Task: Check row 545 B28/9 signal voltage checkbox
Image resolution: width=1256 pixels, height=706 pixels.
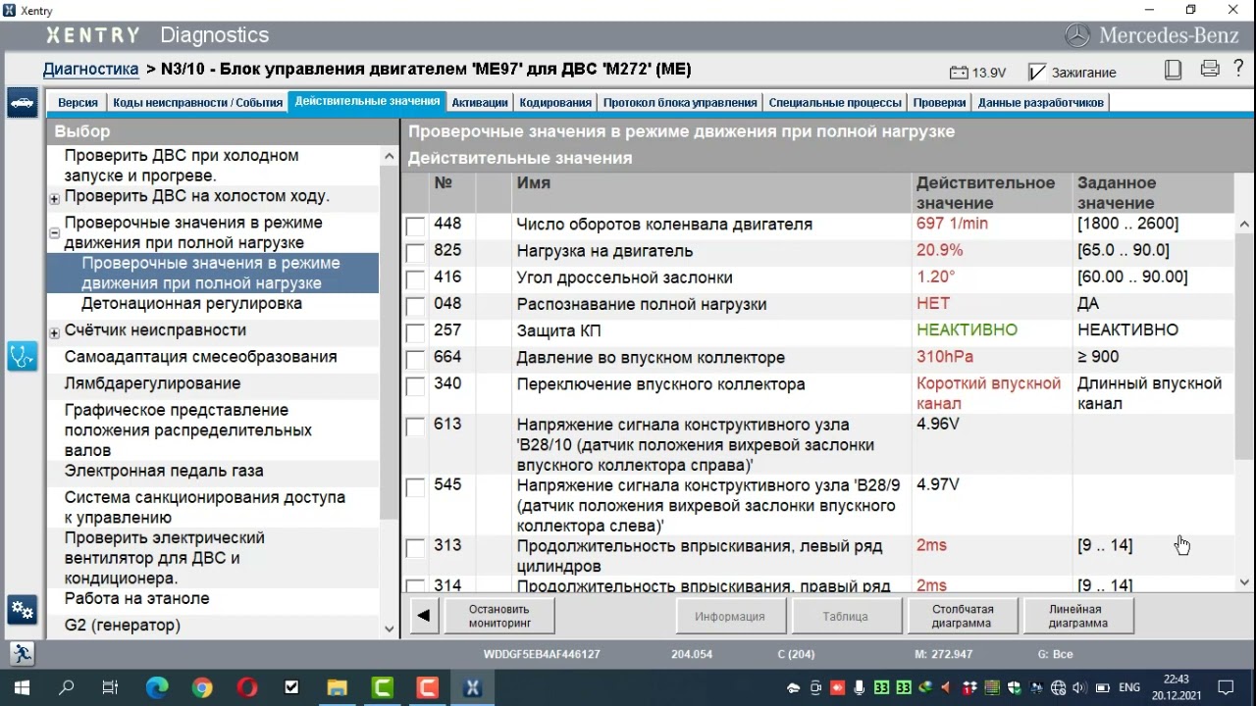Action: pos(415,487)
